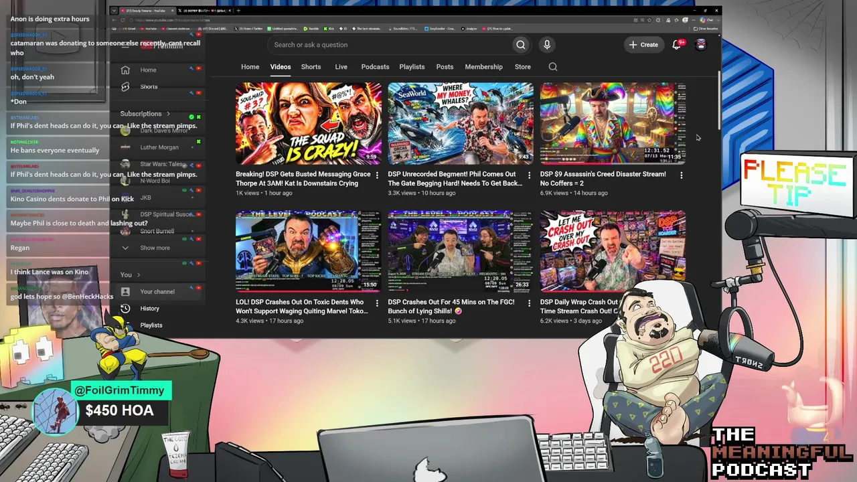The image size is (857, 482).
Task: Play the rainbow pirate stream thumbnail
Action: click(613, 124)
